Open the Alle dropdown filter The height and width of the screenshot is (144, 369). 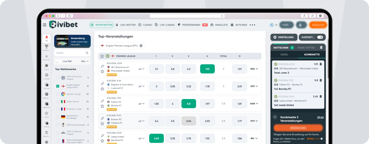click(85, 61)
